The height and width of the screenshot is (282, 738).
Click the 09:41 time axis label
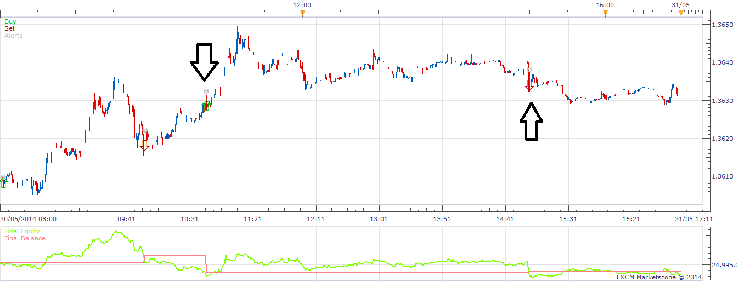coord(127,219)
